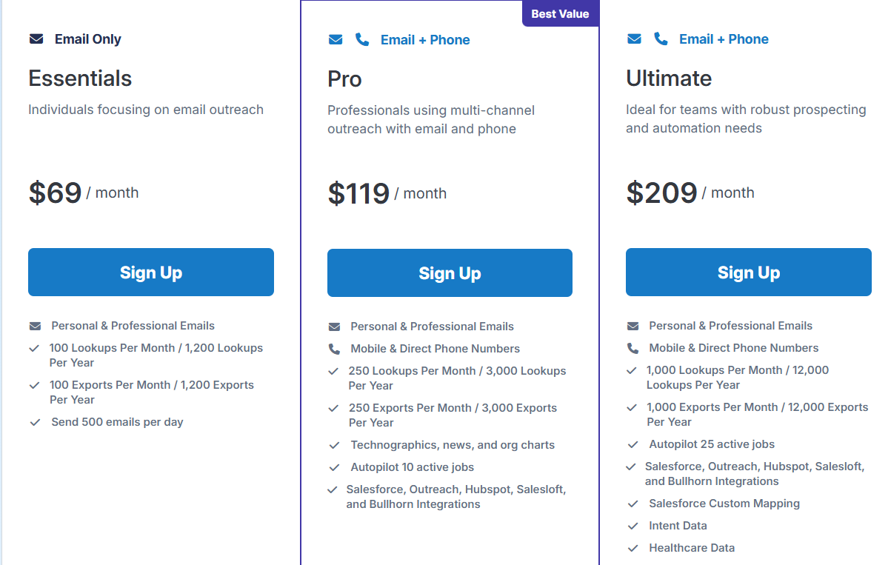
Task: Select the phone icon above the Ultimate plan
Action: click(661, 39)
